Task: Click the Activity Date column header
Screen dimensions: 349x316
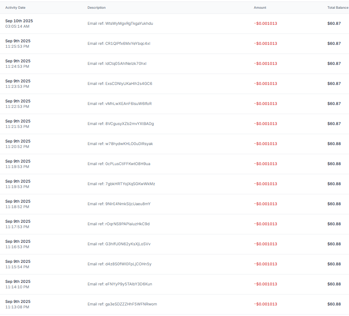Action: pyautogui.click(x=15, y=8)
